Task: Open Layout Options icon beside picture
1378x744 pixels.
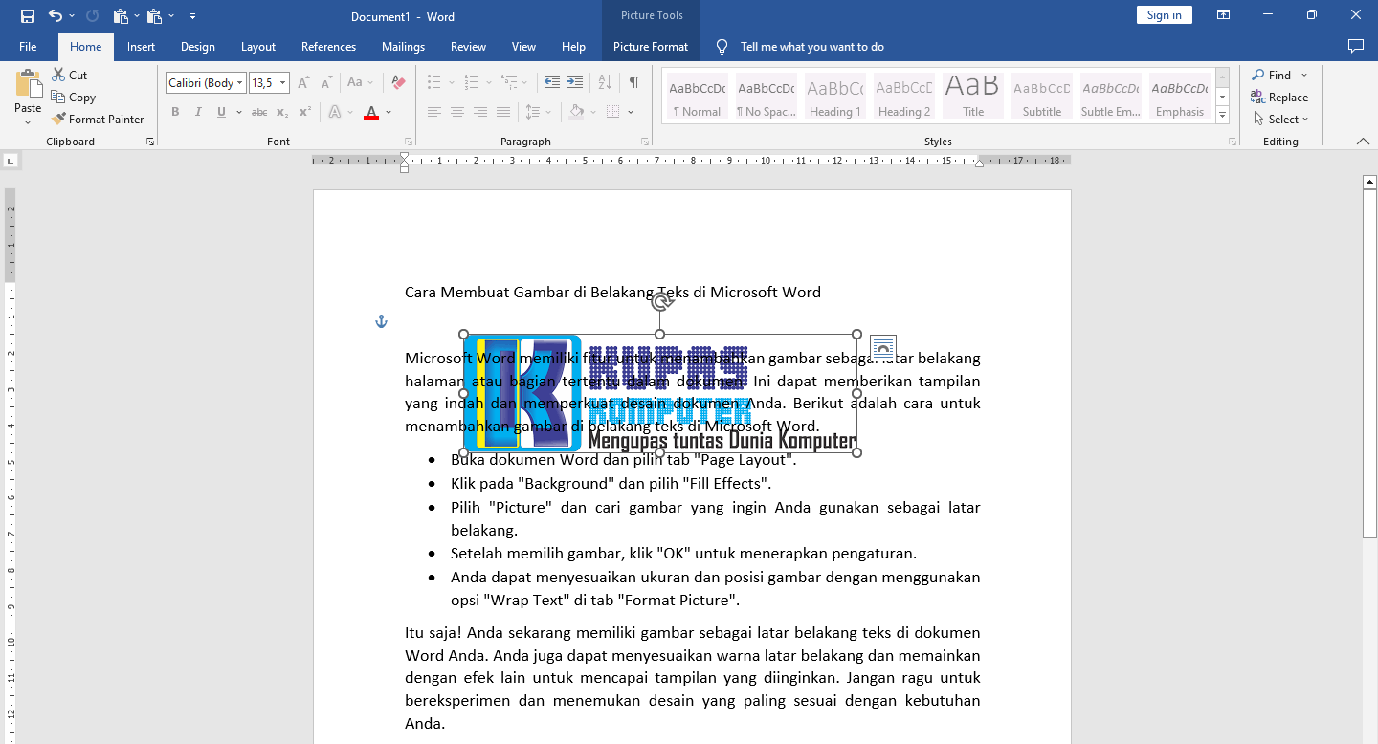Action: (x=883, y=348)
